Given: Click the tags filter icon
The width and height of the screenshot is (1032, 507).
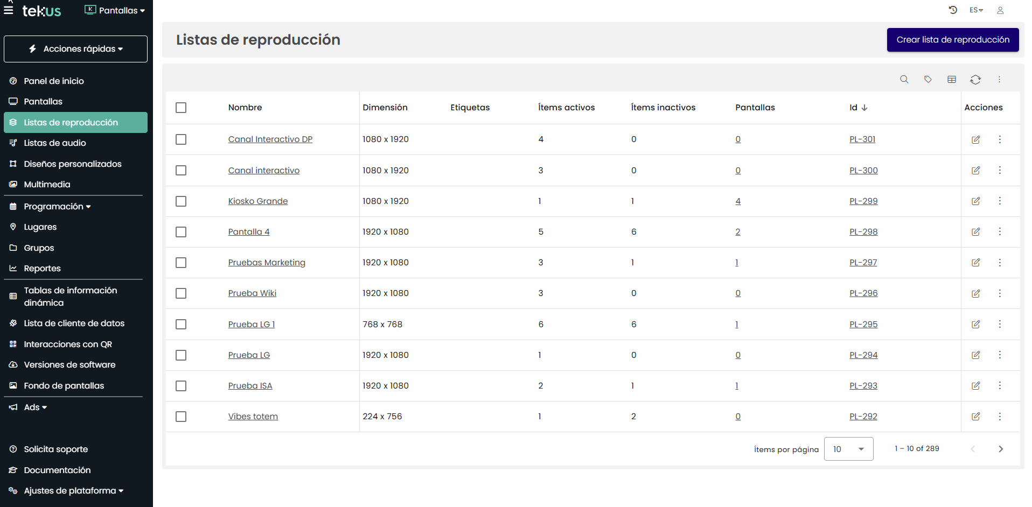Looking at the screenshot, I should [928, 79].
